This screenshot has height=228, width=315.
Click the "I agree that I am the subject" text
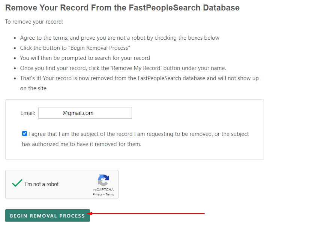[138, 134]
